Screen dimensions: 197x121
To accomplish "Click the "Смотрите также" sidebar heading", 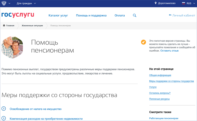I will pyautogui.click(x=160, y=112).
